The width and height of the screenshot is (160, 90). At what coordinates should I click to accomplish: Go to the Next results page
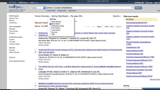pyautogui.click(x=112, y=26)
